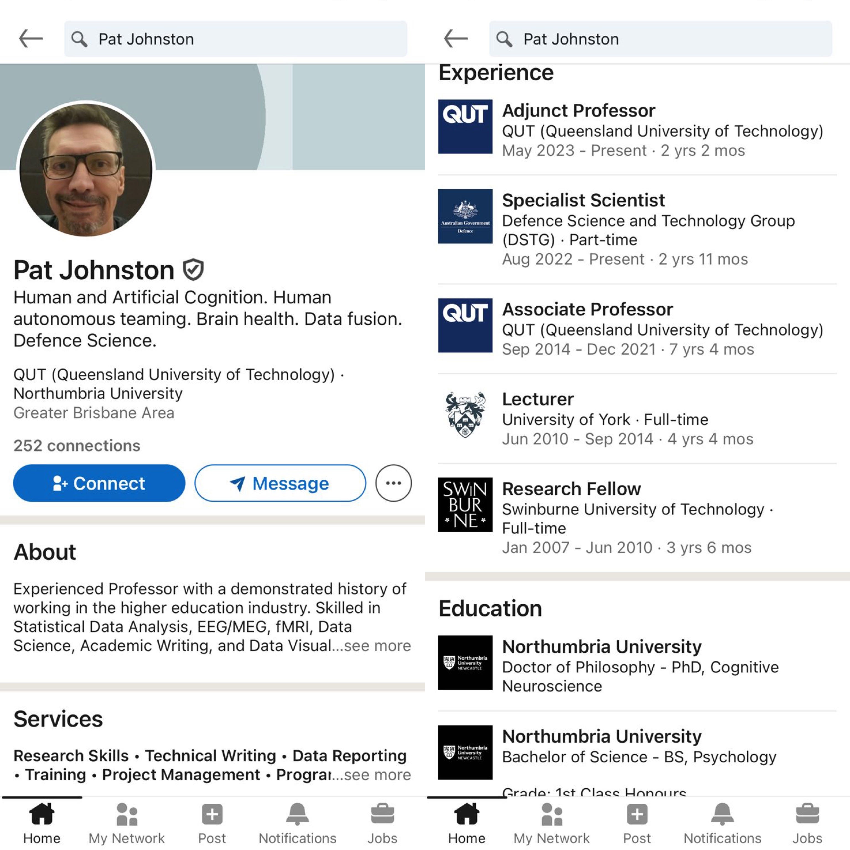Tap the Jan 2007 - Jun 2010 date line

[627, 548]
